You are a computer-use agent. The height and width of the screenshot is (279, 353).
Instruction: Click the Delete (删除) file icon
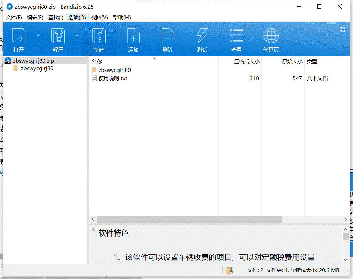tap(168, 35)
